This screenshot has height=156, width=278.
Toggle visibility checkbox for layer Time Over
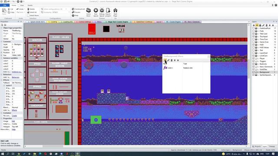254,39
